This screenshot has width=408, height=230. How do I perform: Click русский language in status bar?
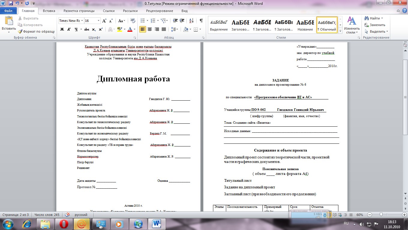click(81, 215)
